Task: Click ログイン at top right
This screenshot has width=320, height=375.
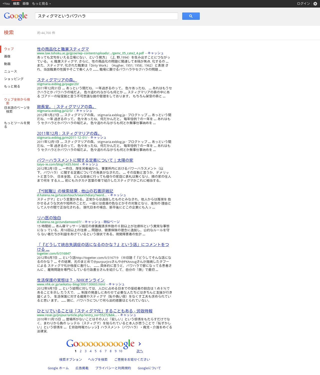Action: [303, 4]
